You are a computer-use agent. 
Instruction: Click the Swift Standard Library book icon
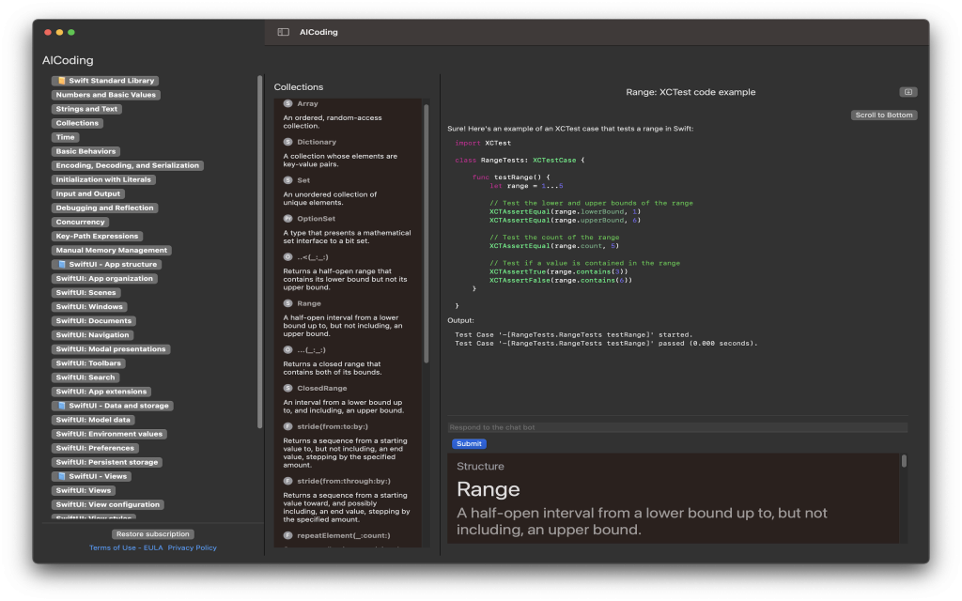coord(61,81)
